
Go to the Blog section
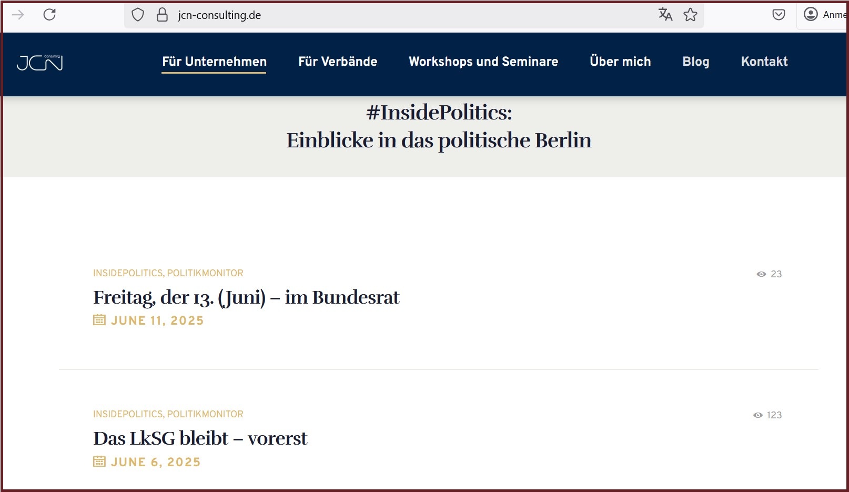click(695, 62)
